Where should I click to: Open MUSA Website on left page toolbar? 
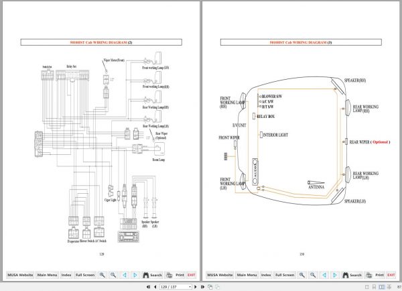click(x=20, y=275)
